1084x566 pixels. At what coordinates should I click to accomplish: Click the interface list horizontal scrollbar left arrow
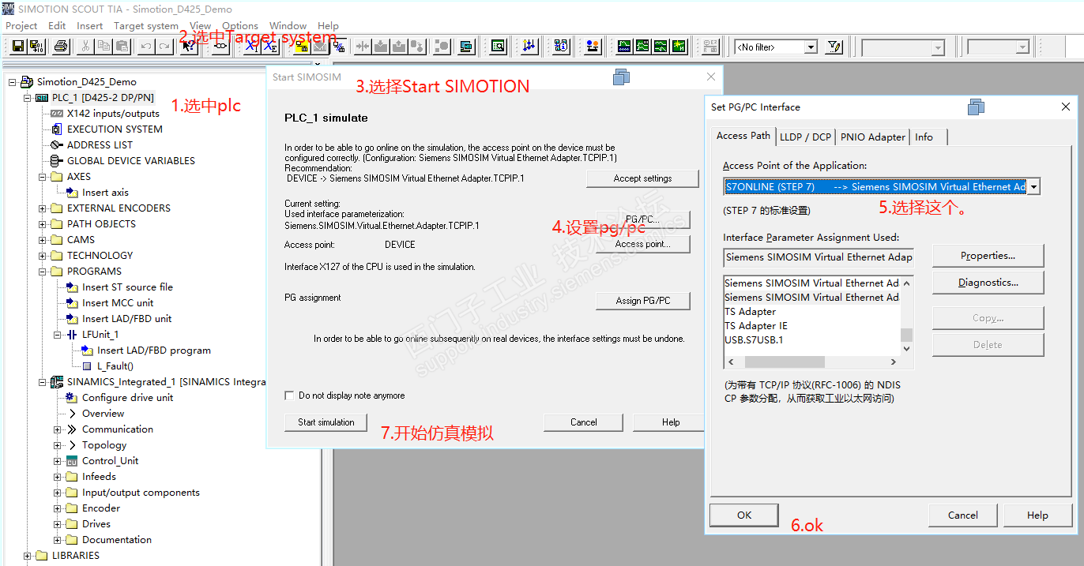click(731, 362)
